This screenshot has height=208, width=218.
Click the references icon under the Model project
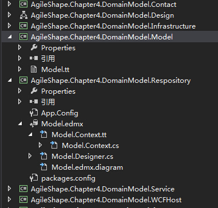pyautogui.click(x=34, y=58)
